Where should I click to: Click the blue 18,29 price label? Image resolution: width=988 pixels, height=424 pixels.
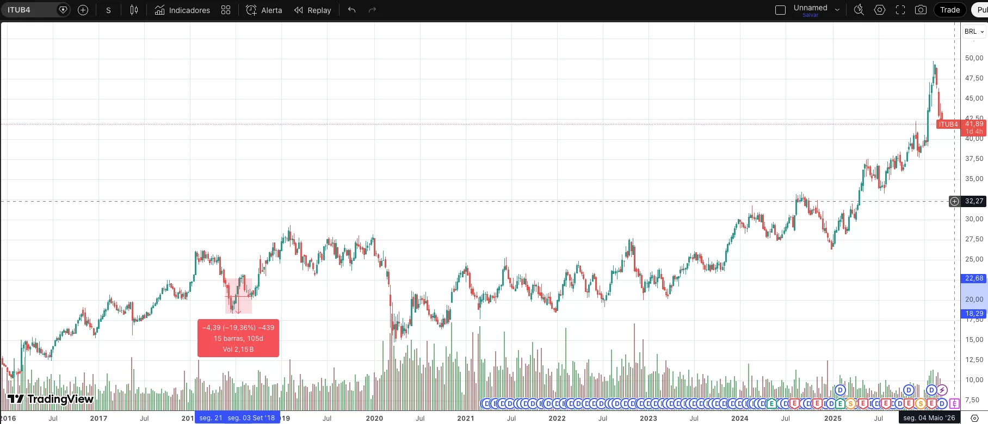[974, 314]
